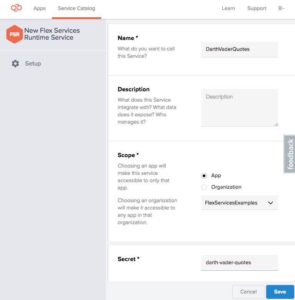The height and width of the screenshot is (300, 295).
Task: Click the Secret input field
Action: click(x=239, y=263)
